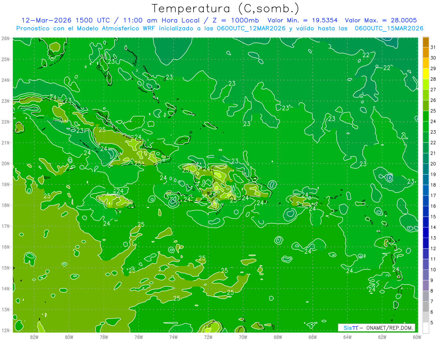Click the 72W longitude label
Viewport: 443px width, 342px height.
[x=208, y=337]
